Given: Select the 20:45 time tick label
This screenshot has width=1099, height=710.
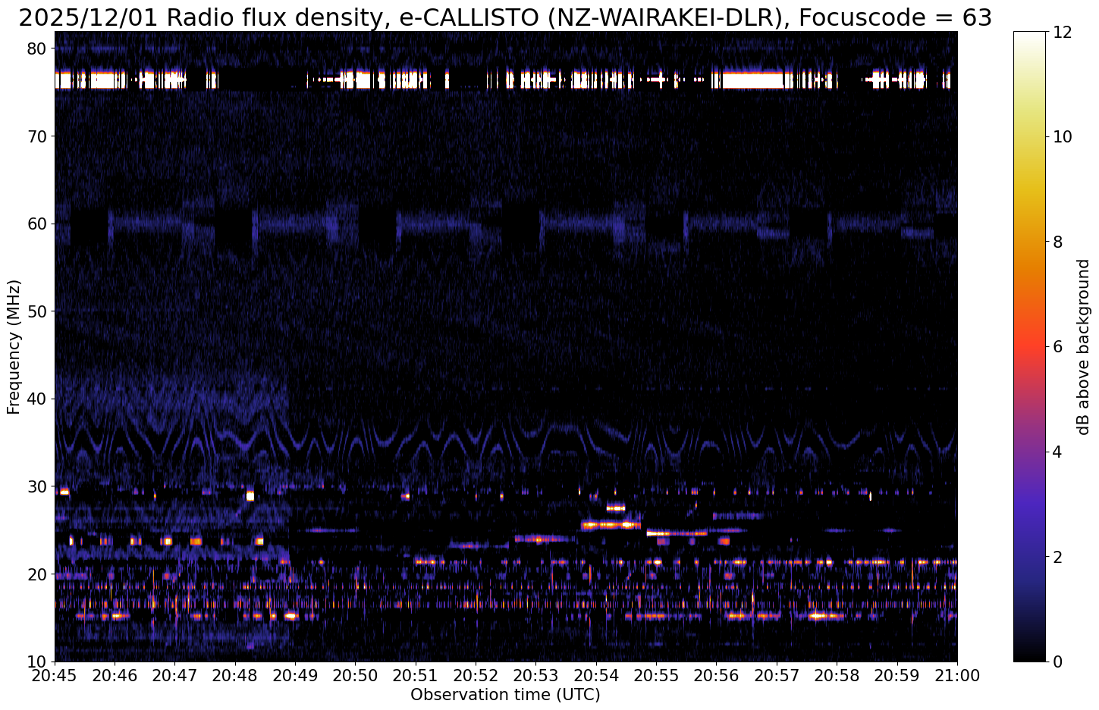Looking at the screenshot, I should click(x=55, y=674).
